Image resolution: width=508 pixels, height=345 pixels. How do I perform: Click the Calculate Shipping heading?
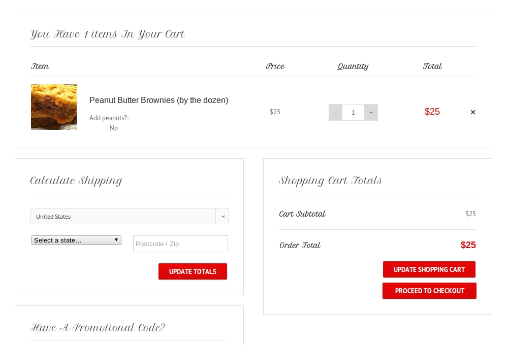pos(76,181)
